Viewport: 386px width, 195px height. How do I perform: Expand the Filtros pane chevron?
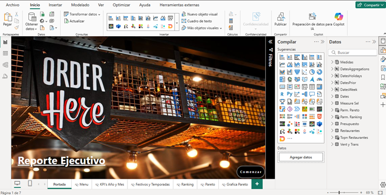tap(270, 42)
